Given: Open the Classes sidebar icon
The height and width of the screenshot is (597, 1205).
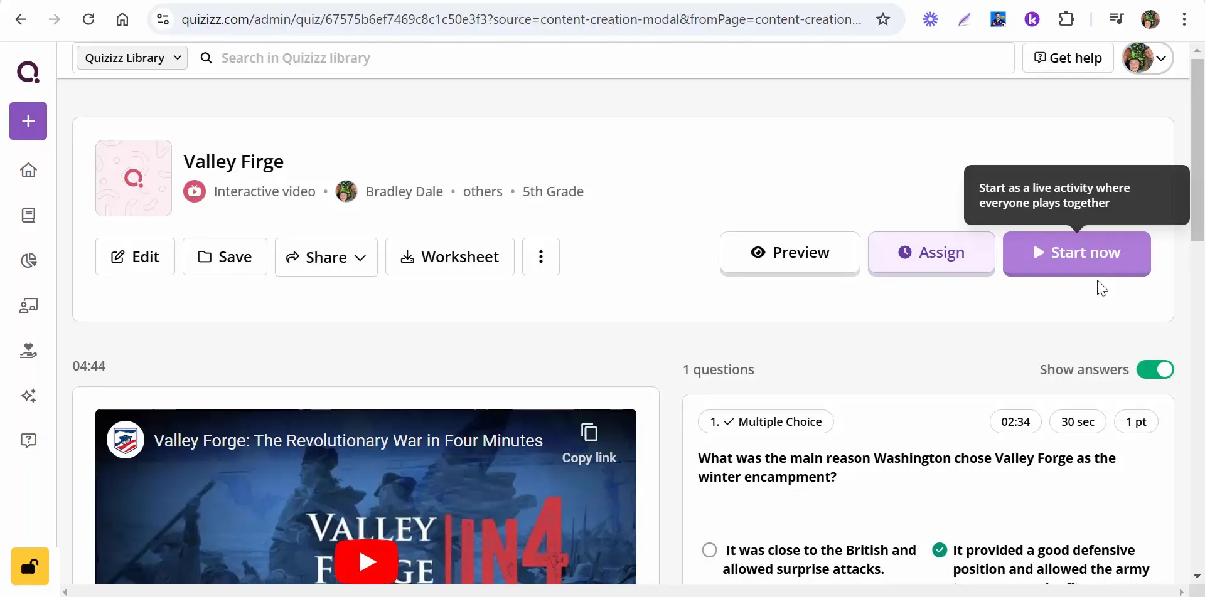Looking at the screenshot, I should pos(28,305).
